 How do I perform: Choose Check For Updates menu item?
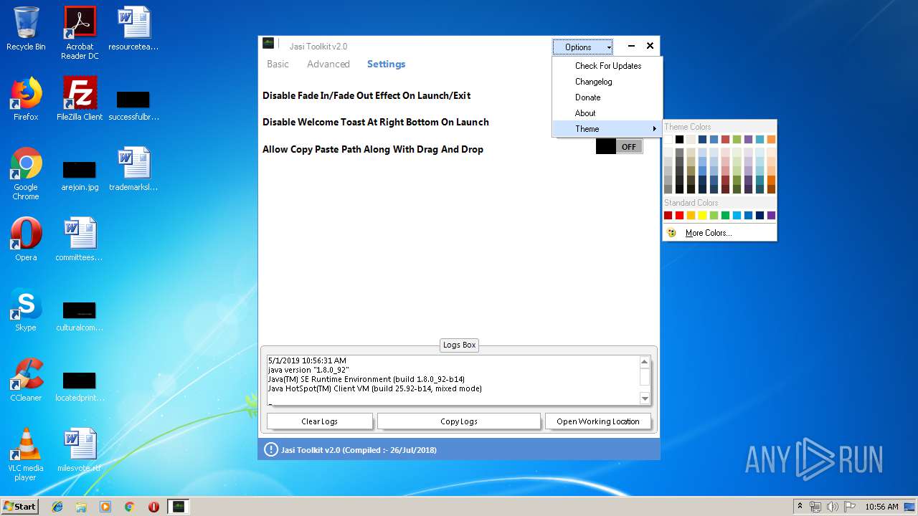(607, 66)
